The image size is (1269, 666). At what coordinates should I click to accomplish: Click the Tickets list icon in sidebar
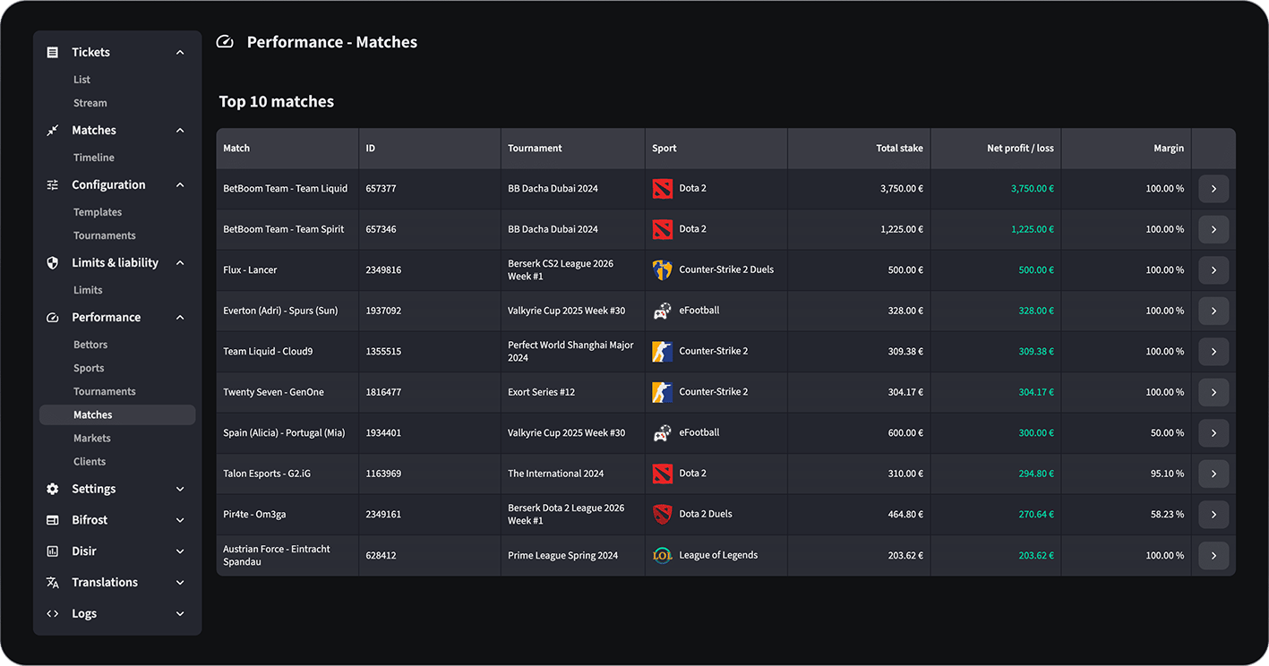[x=53, y=53]
